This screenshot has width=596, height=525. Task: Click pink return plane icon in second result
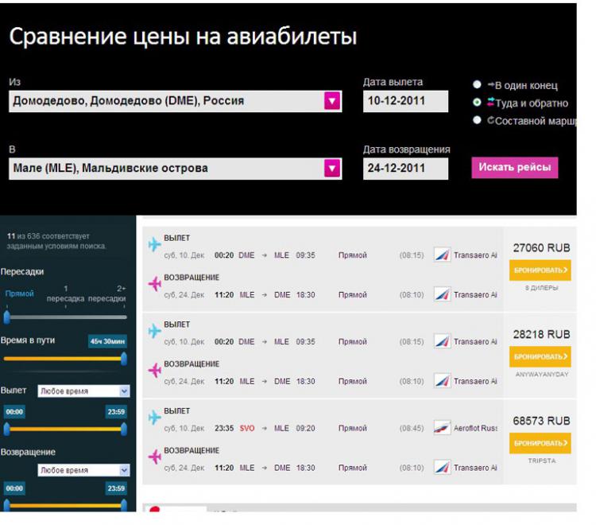[154, 371]
